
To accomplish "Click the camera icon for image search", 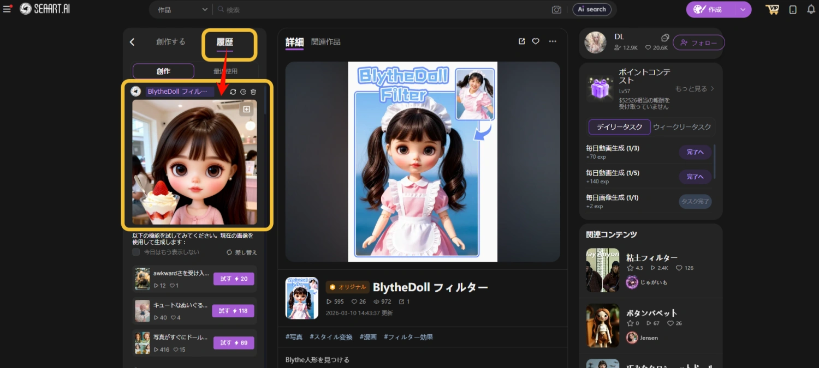I will tap(556, 9).
